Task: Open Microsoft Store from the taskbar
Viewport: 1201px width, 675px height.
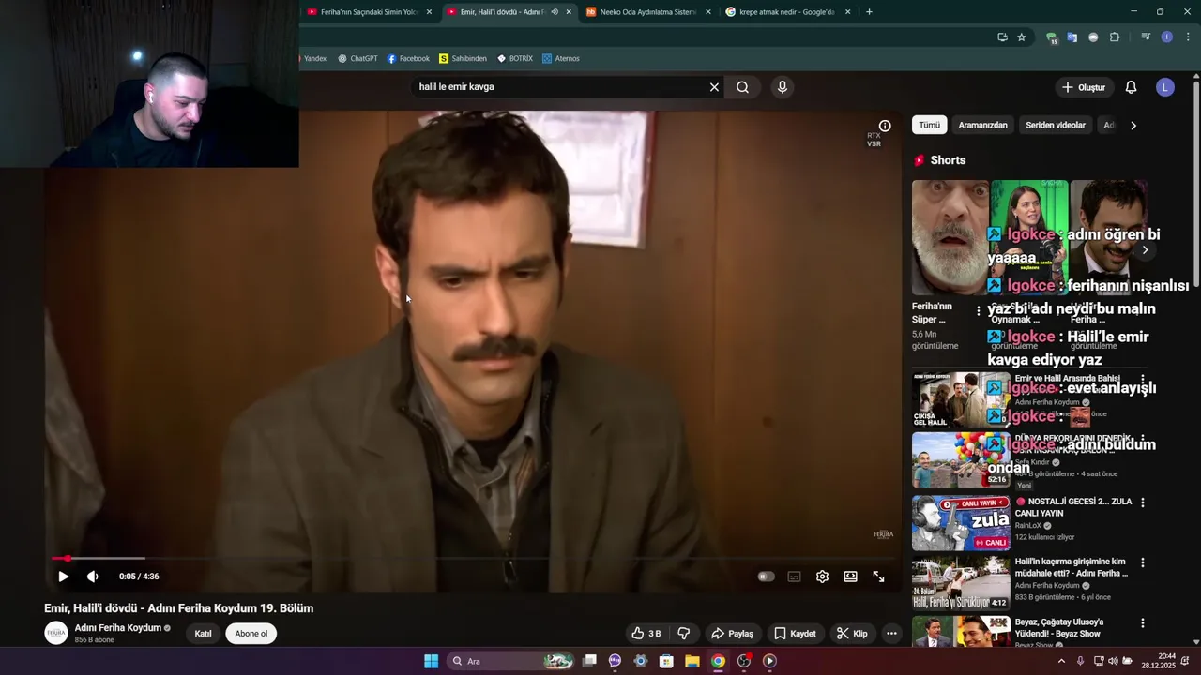Action: click(x=666, y=661)
